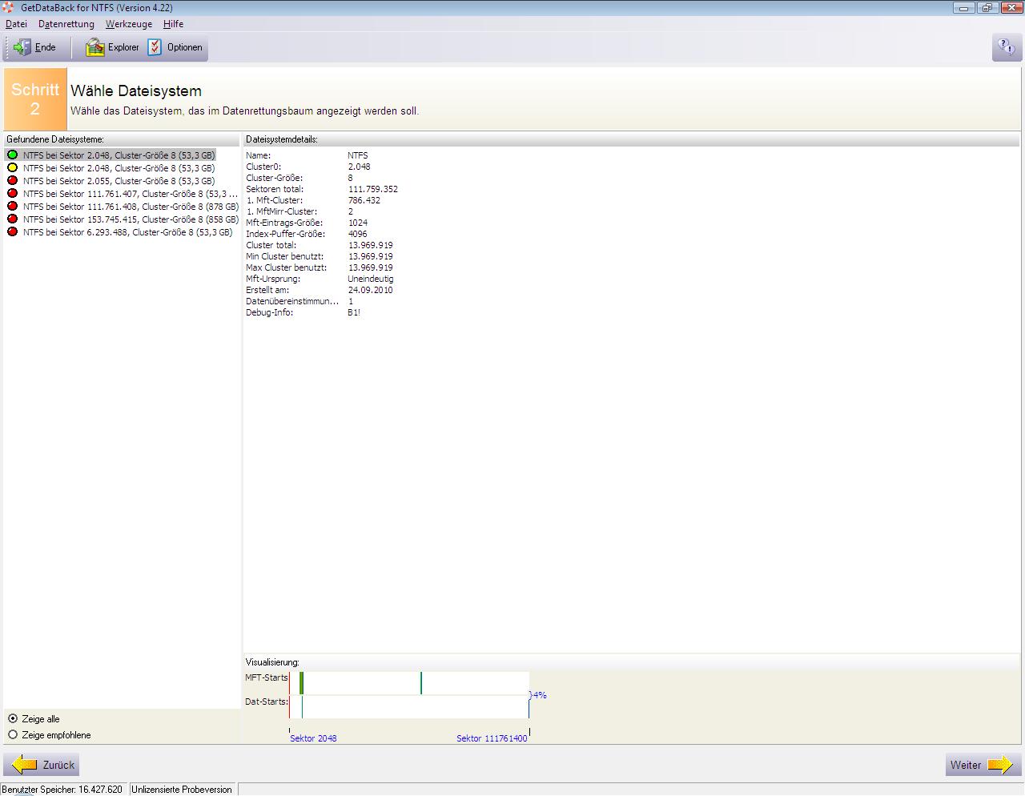
Task: Open the Werkzeuge menu
Action: [129, 24]
